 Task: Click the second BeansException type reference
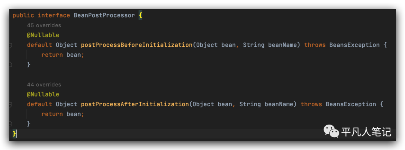(x=351, y=104)
